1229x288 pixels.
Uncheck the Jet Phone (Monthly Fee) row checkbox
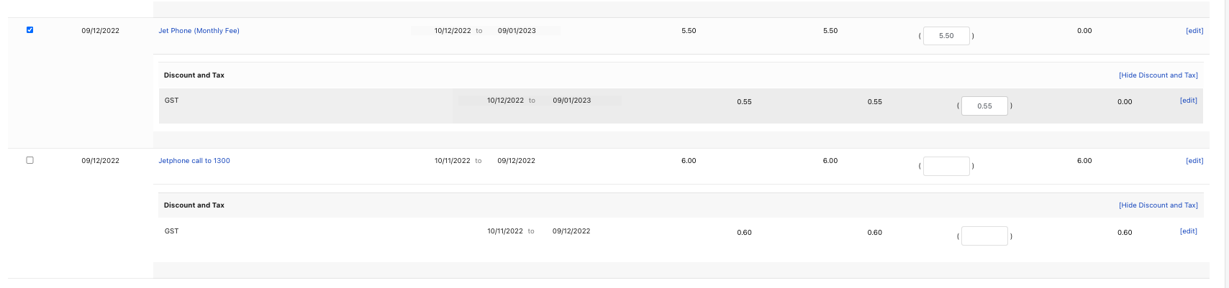click(x=30, y=30)
